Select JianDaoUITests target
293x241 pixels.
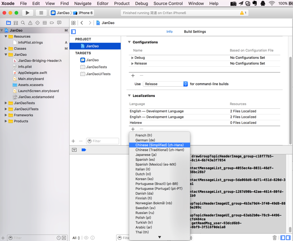95,74
